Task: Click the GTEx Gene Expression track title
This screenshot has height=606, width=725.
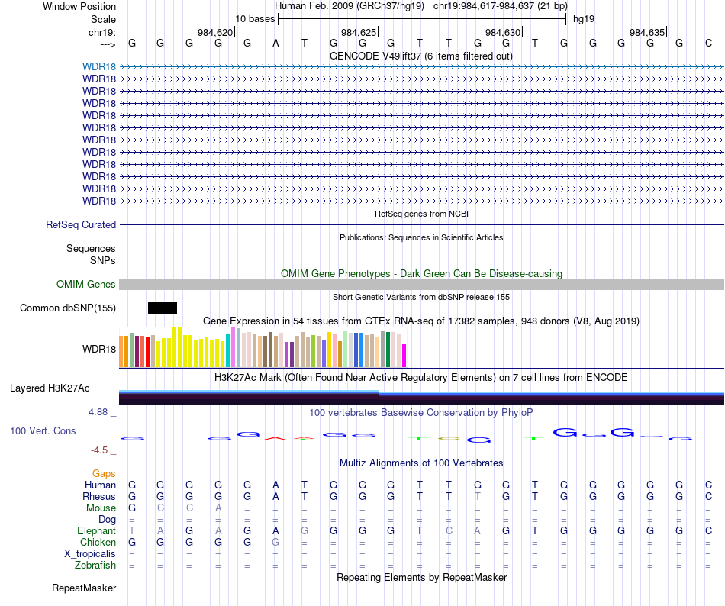Action: click(421, 321)
